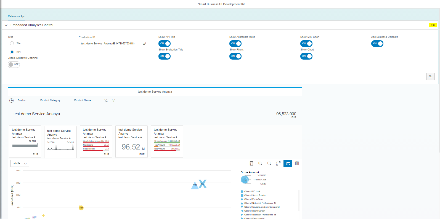440x219 pixels.
Task: Open the Reference App tab
Action: [17, 16]
